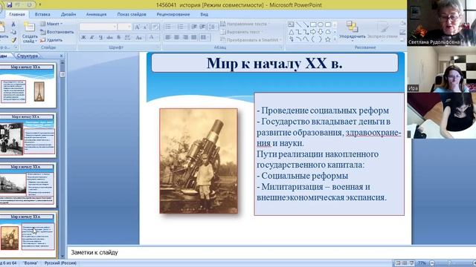Toggle bold Ж formatting

point(83,38)
